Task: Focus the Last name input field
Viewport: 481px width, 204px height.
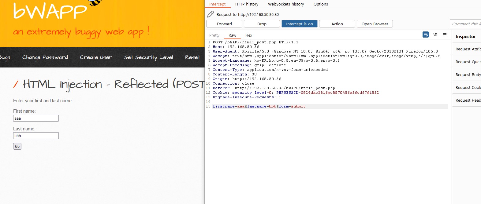Action: pos(36,136)
